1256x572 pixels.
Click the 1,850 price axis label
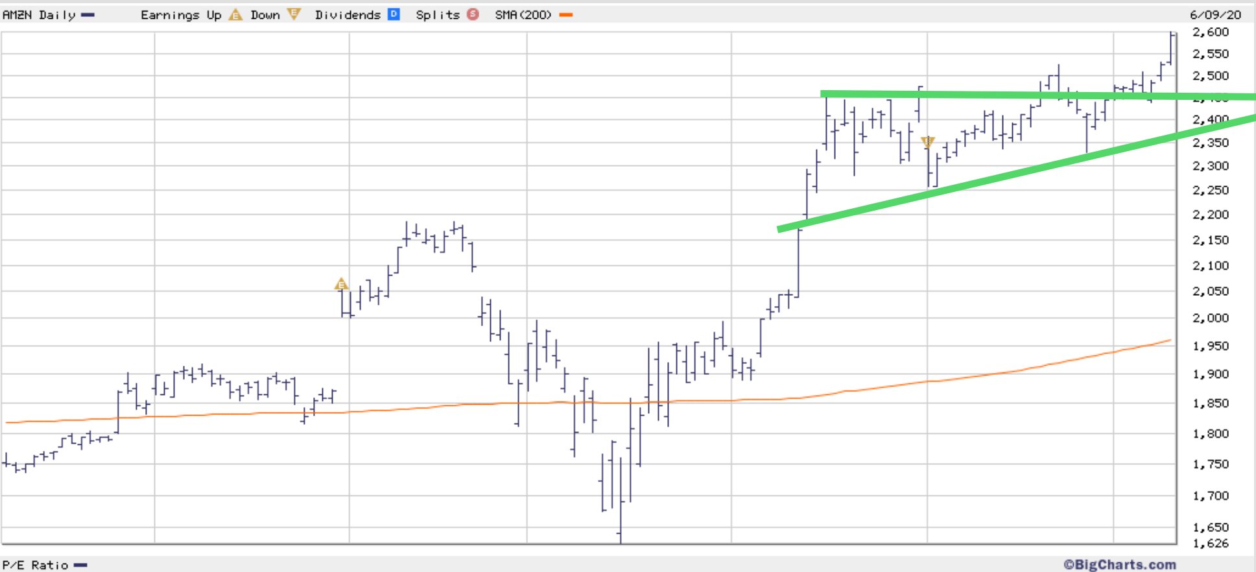(1211, 403)
